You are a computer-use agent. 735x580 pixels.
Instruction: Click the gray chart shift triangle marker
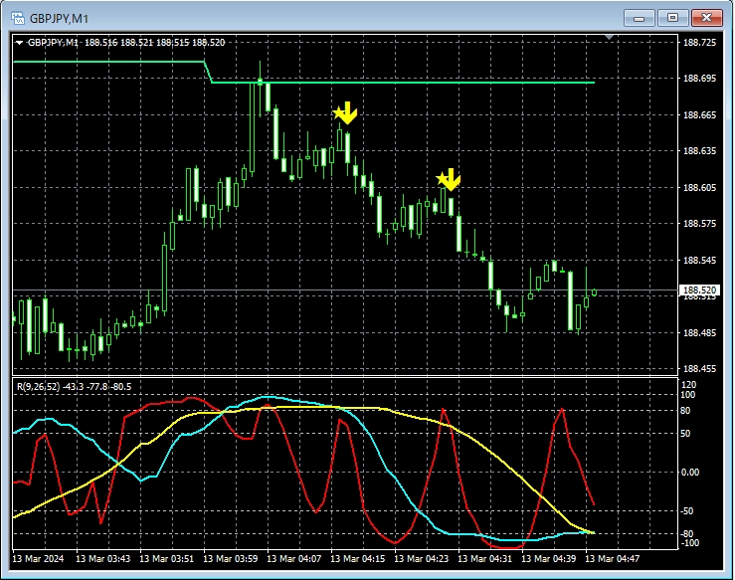pos(611,38)
